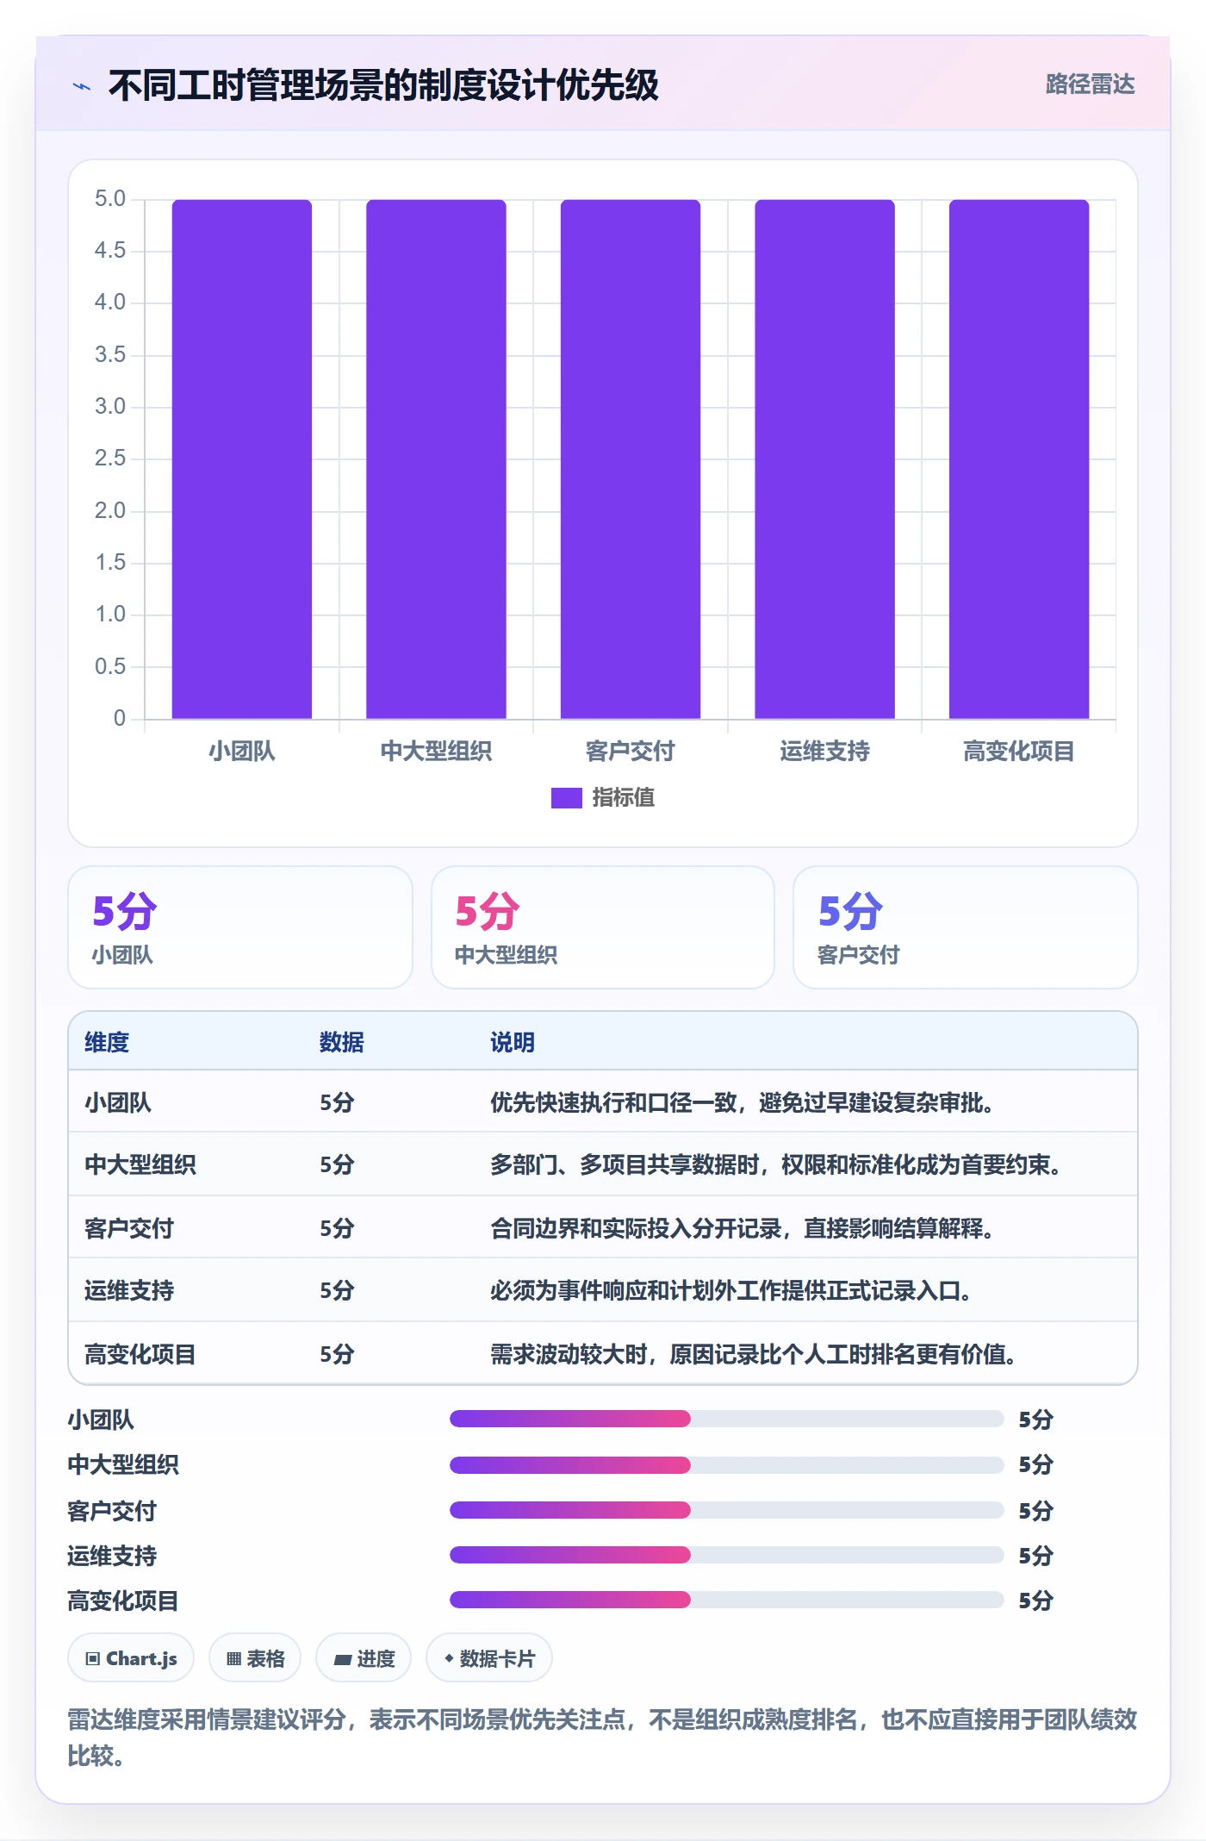1206x1841 pixels.
Task: Click the 指标值 legend label text
Action: click(x=624, y=798)
